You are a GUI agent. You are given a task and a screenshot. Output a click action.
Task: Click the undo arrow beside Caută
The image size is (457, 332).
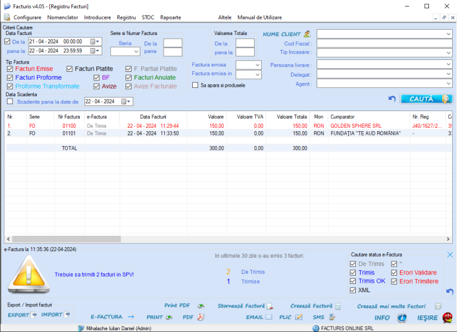(392, 99)
